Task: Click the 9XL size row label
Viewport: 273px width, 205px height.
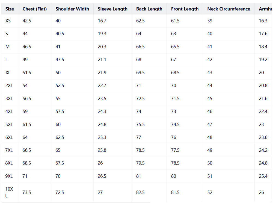Action: coord(9,176)
